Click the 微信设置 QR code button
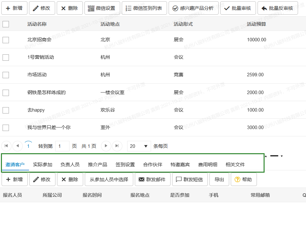Viewport: 306px width, 227px height. point(102,8)
